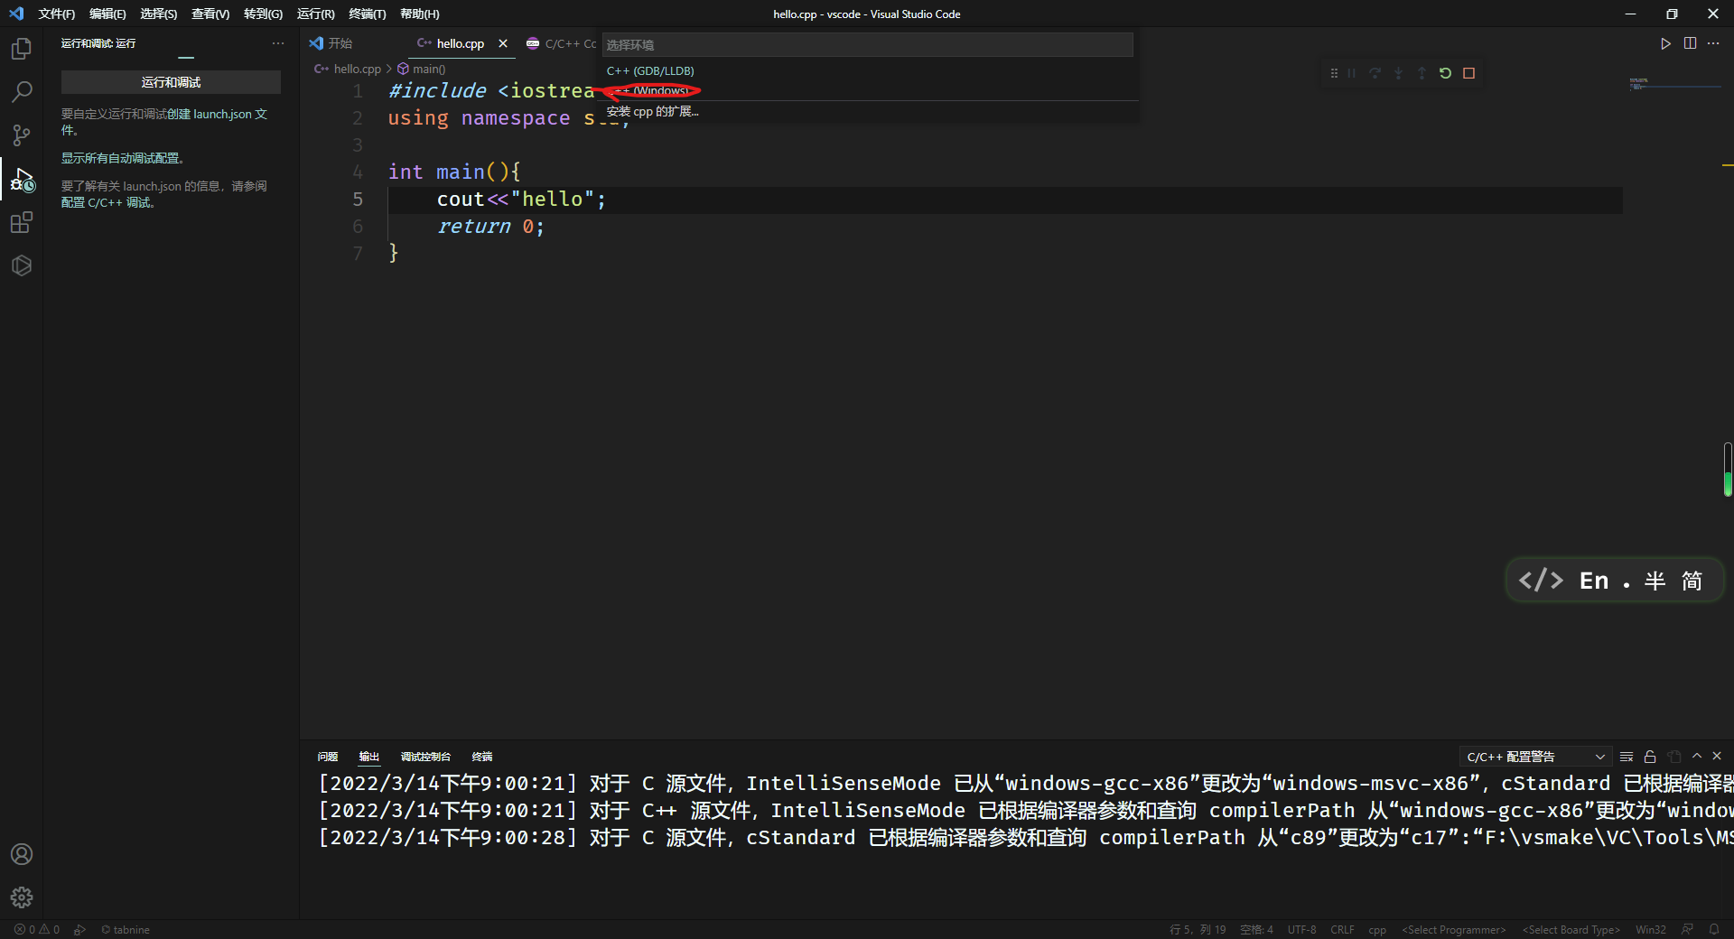
Task: Open the 转到(G) menu
Action: [263, 14]
